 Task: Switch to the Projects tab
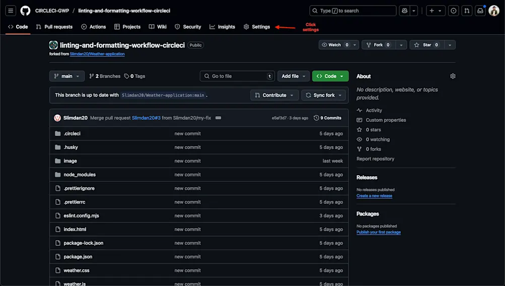coord(127,27)
